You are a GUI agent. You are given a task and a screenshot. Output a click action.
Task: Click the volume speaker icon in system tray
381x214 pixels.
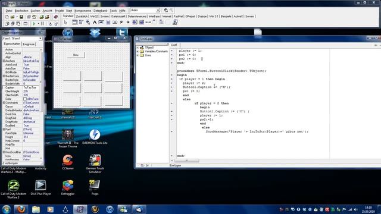pos(356,209)
